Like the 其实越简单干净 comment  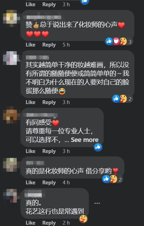click(30, 102)
